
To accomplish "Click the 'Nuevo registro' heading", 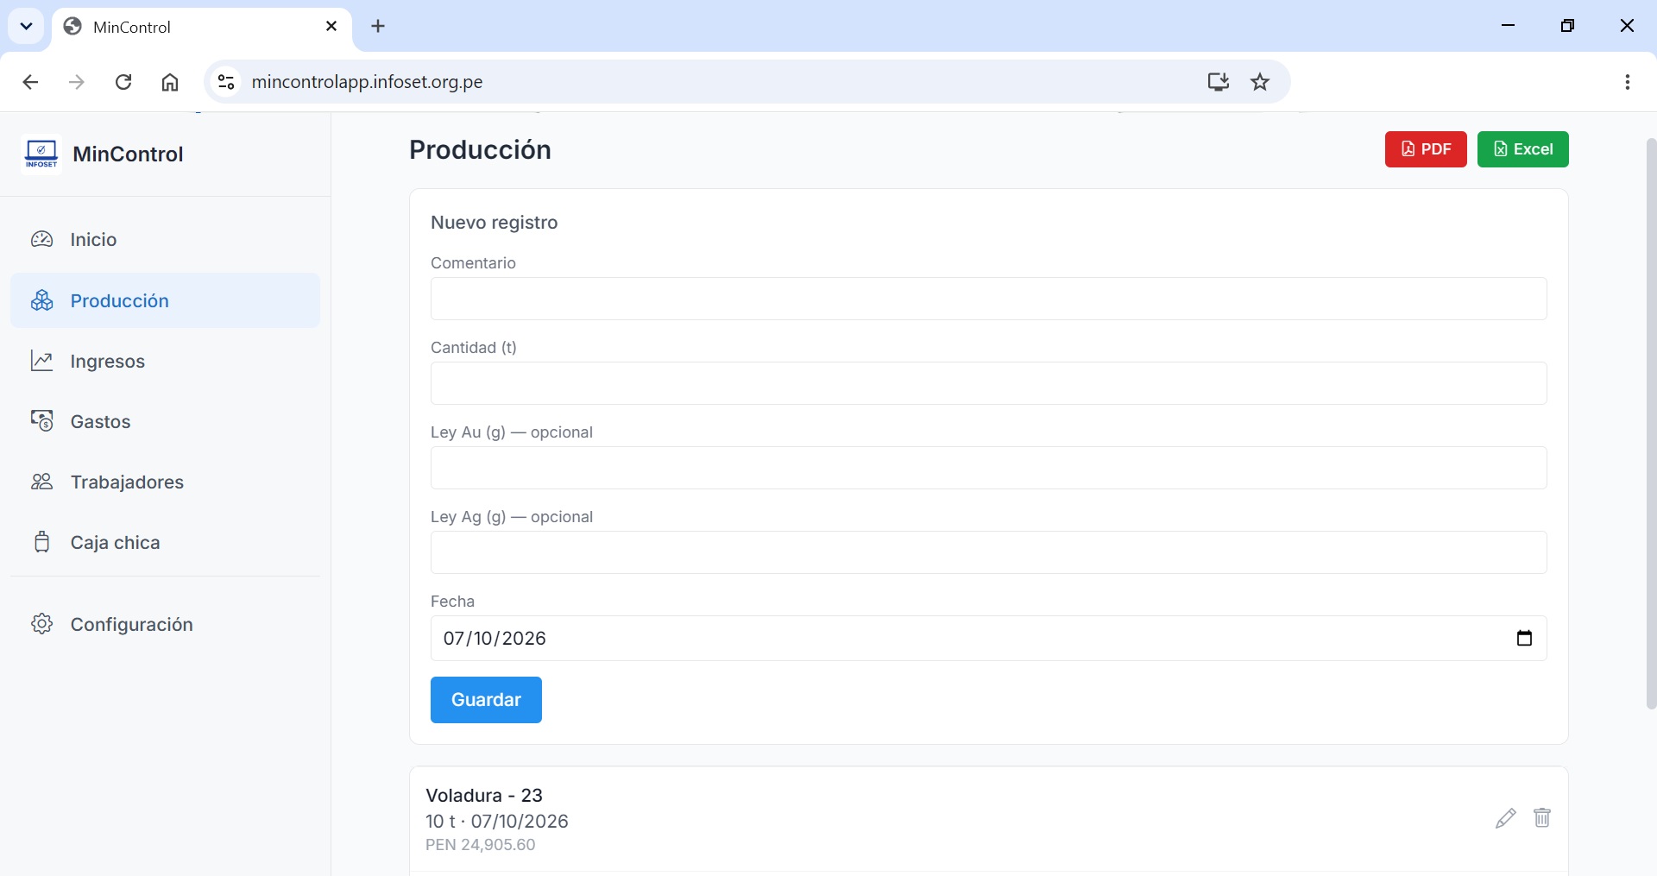I will (x=495, y=223).
